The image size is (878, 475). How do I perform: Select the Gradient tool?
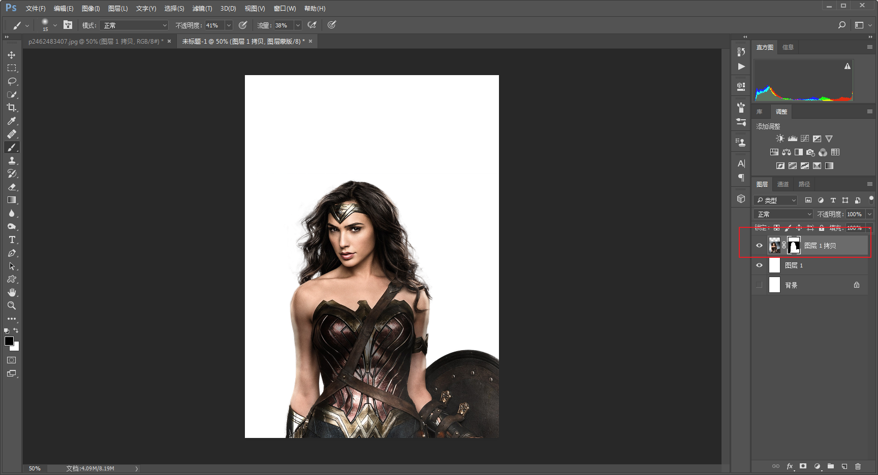click(x=12, y=200)
